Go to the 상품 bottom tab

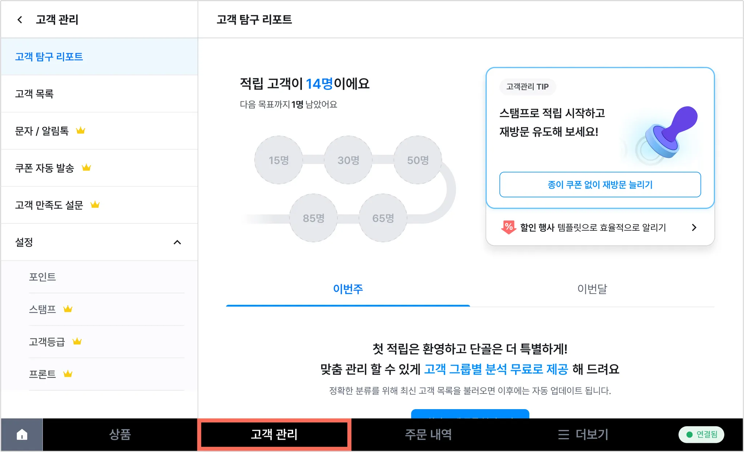[120, 435]
